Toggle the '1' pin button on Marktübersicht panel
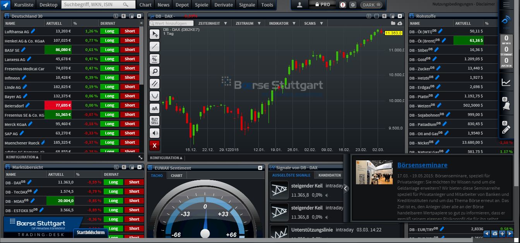 click(123, 167)
